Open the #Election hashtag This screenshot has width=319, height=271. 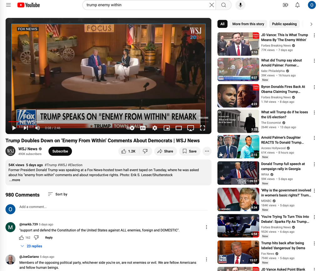click(75, 165)
